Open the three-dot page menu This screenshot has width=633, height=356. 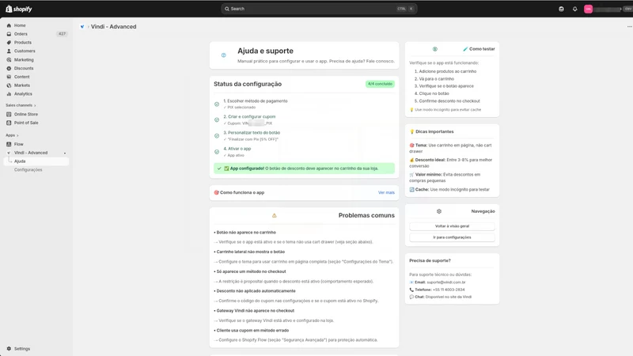629,27
